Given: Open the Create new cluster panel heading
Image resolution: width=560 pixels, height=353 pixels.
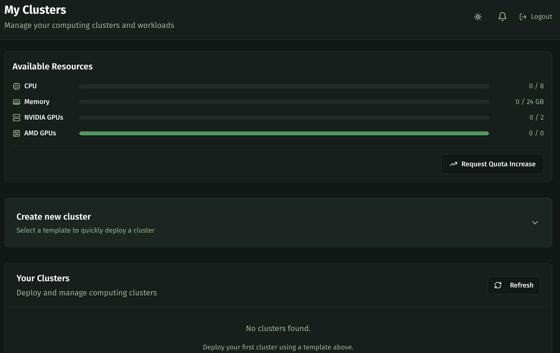Looking at the screenshot, I should [x=54, y=217].
